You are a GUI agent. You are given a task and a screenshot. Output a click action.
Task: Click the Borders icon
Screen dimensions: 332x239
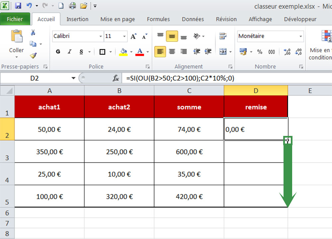pyautogui.click(x=103, y=52)
